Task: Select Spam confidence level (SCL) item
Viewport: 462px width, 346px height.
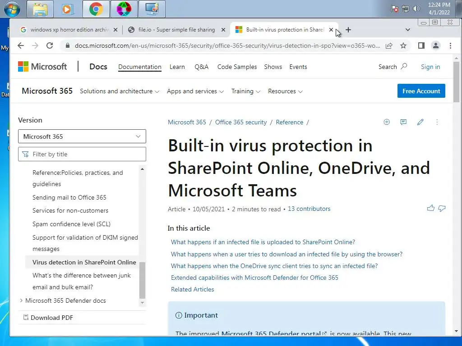Action: 71,224
